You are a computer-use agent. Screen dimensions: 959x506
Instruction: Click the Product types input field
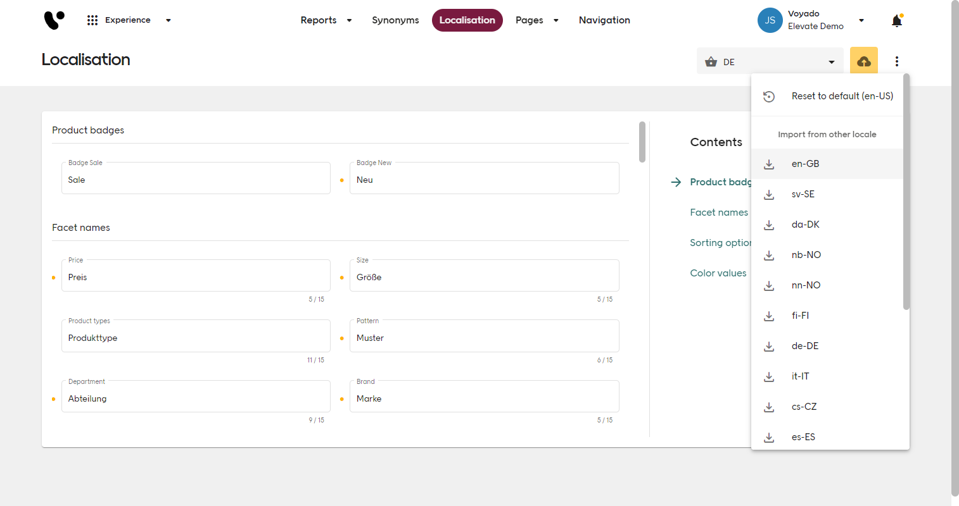coord(196,336)
